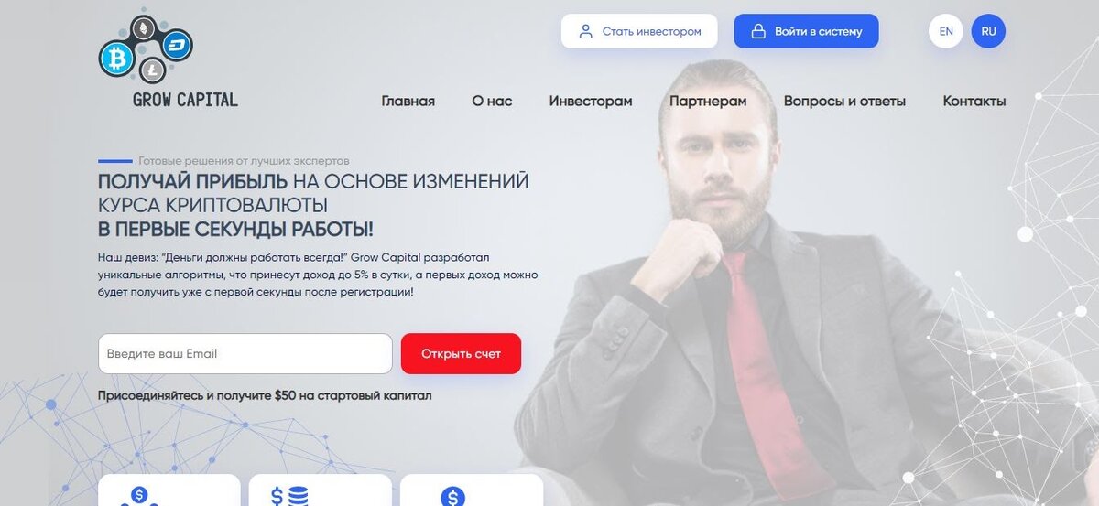The image size is (1099, 506).
Task: Open the Инвесторам section
Action: click(x=591, y=102)
